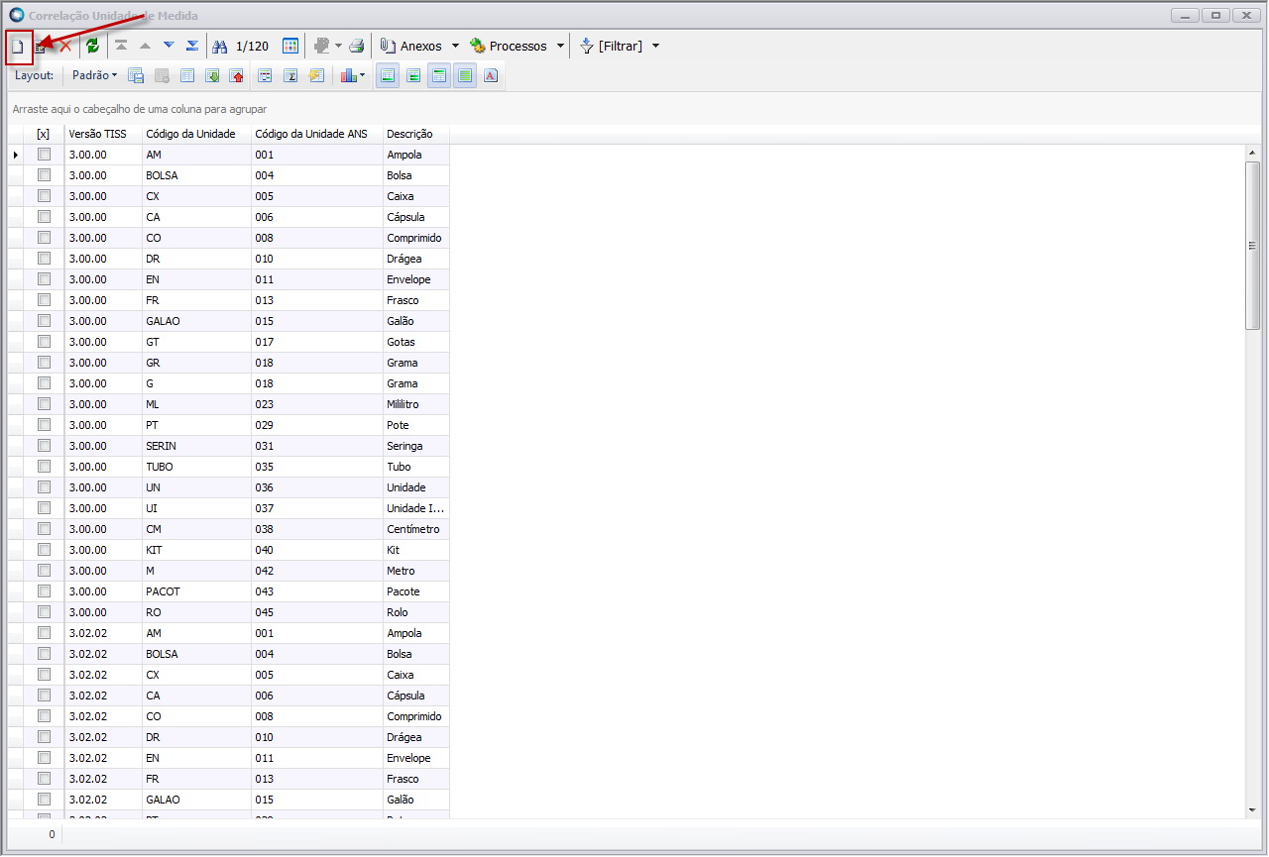This screenshot has height=857, width=1269.
Task: Click the [Filtrar] button
Action: pos(612,47)
